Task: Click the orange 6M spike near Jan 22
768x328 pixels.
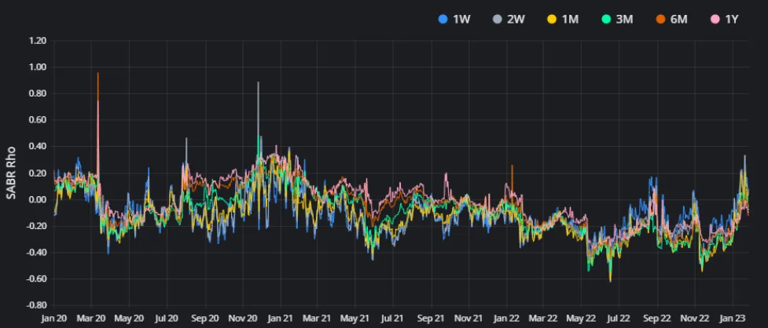Action: pyautogui.click(x=512, y=166)
